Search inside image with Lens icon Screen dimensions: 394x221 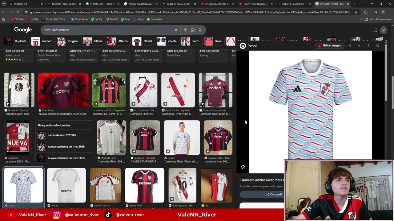point(243,167)
